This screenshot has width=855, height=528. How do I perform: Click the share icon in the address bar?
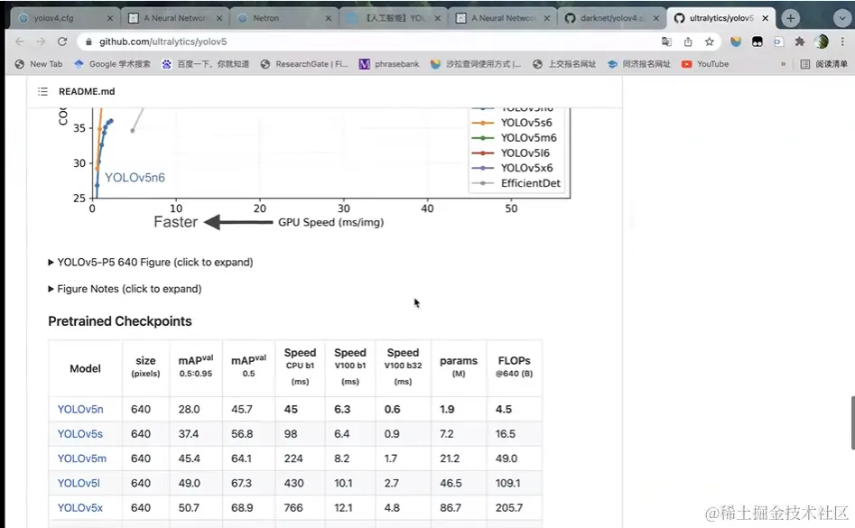tap(688, 42)
